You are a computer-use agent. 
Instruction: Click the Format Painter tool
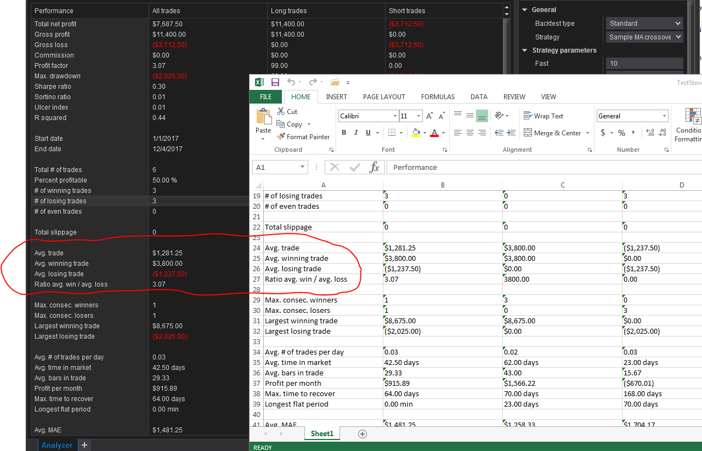[303, 137]
